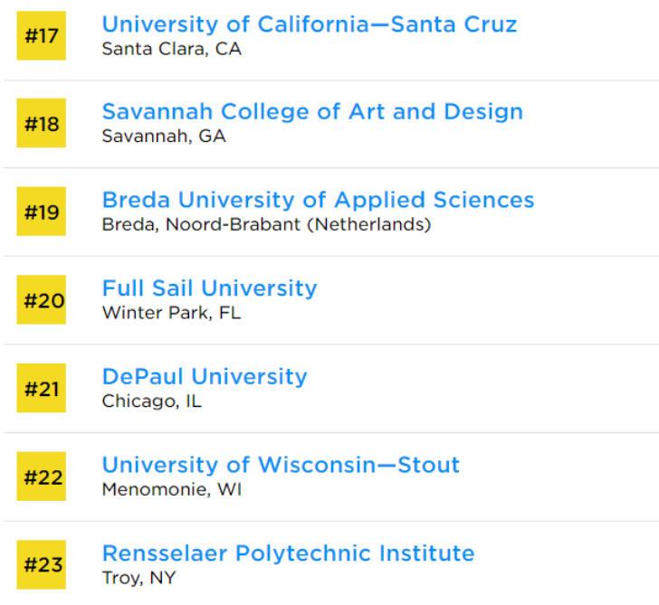Click the #22 ranking badge

pyautogui.click(x=42, y=476)
